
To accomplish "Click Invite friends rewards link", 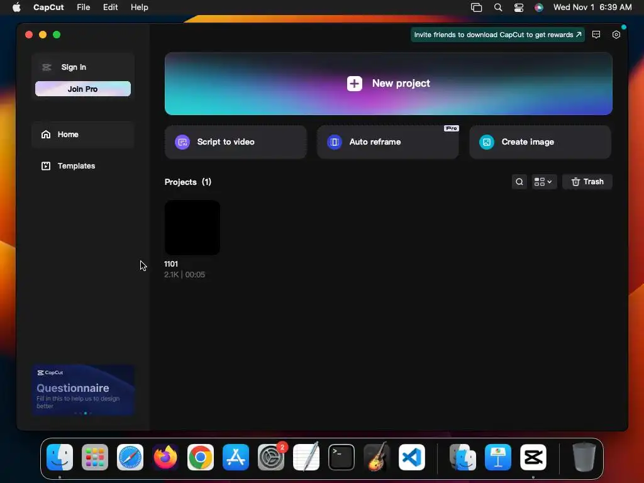I will click(x=497, y=35).
